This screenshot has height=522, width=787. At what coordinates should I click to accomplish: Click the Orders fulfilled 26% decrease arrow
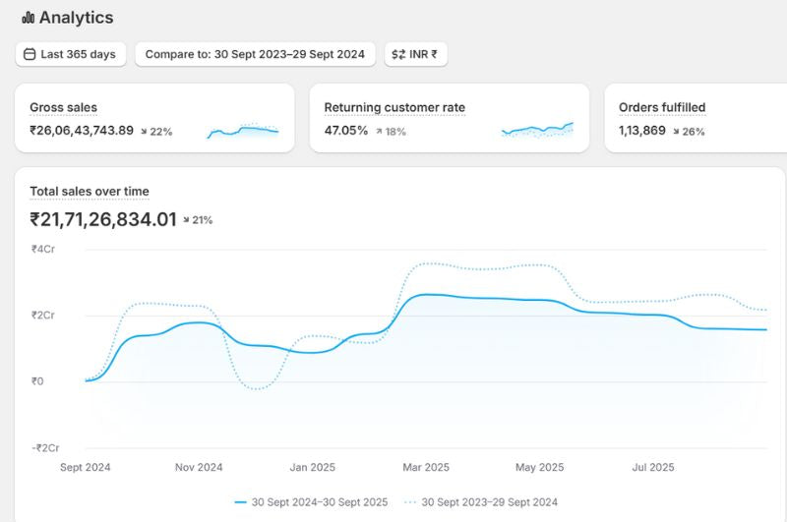(677, 131)
